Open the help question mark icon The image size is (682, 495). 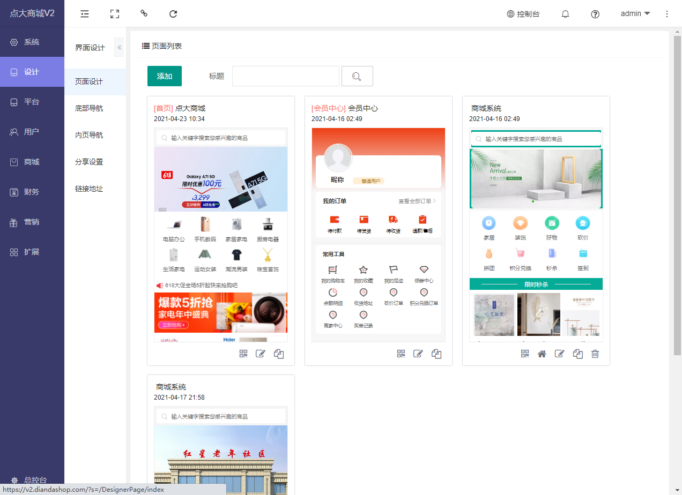(x=595, y=14)
